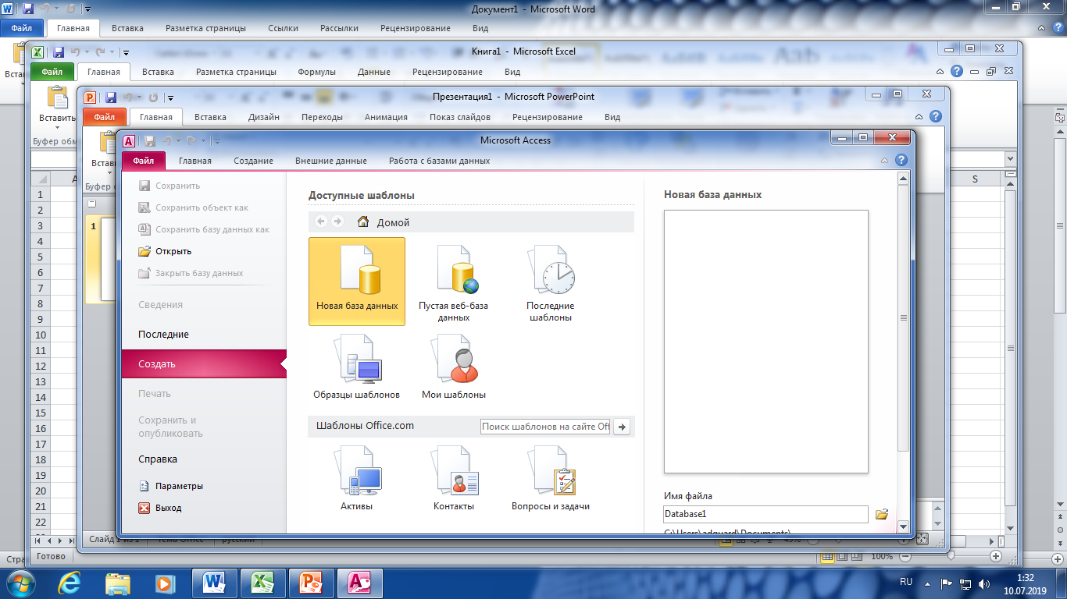Click Открыть in the Access backstage

164,251
